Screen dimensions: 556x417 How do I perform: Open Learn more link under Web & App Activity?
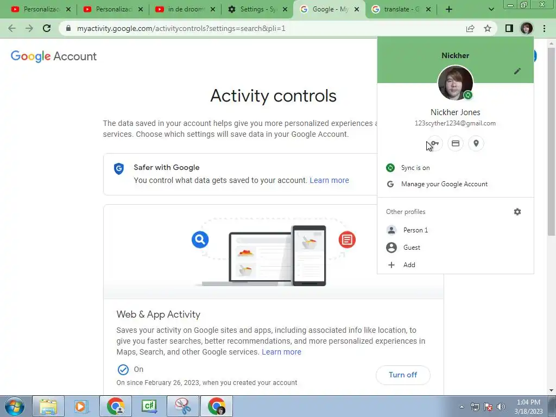click(281, 352)
